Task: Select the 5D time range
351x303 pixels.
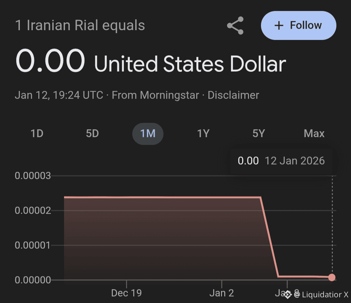Action: [92, 134]
